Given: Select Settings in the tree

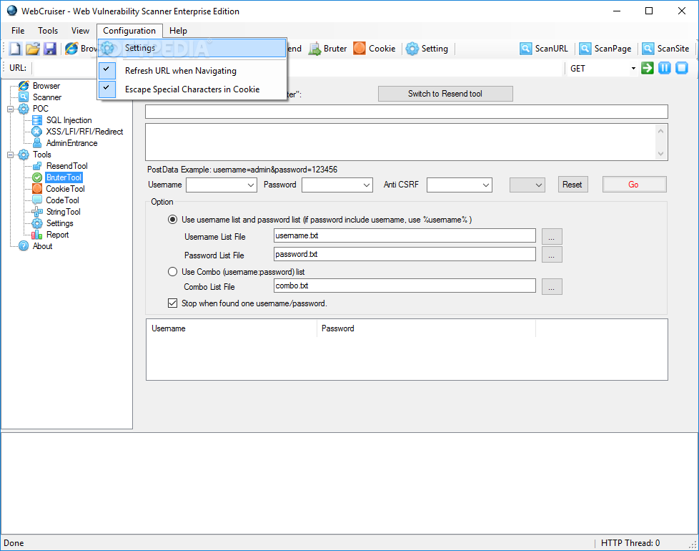Looking at the screenshot, I should [x=59, y=223].
